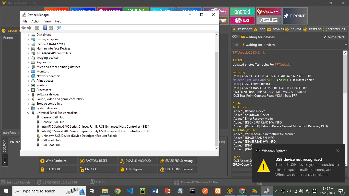The image size is (349, 196).
Task: Click the Type here to search box
Action: 49,191
